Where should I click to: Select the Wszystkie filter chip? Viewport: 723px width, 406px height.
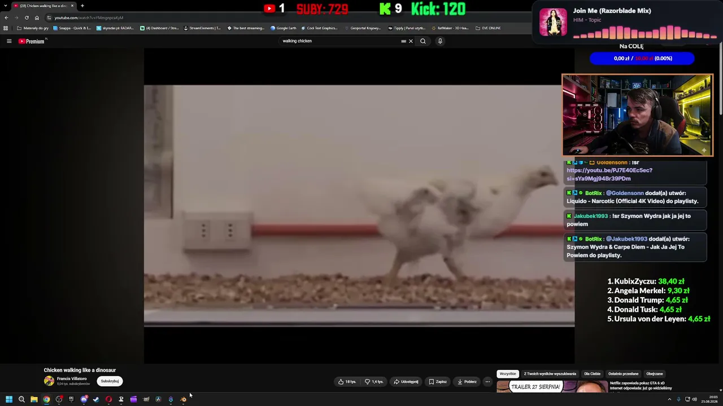(508, 374)
